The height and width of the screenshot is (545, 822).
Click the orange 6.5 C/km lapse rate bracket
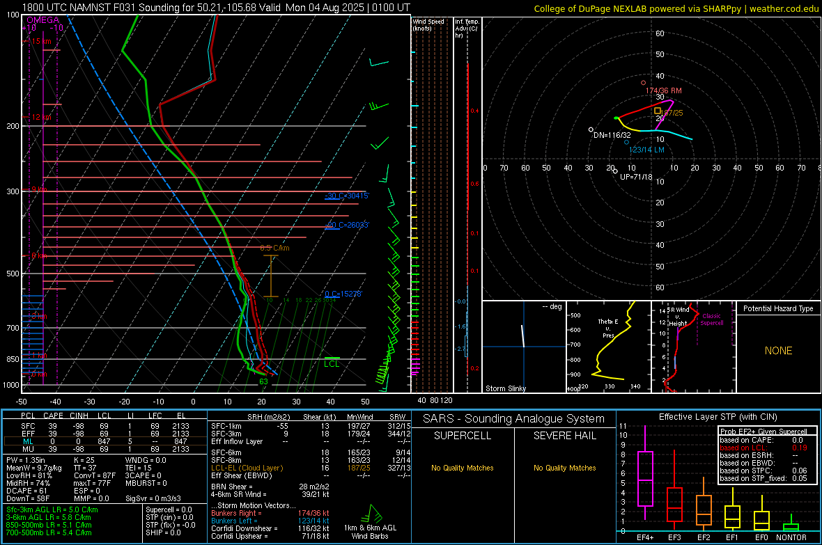270,276
